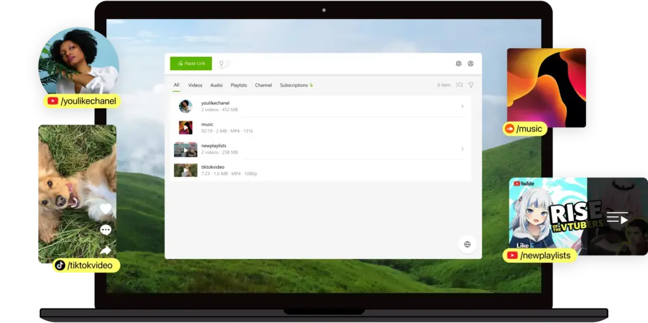648x323 pixels.
Task: Open the settings gear icon
Action: click(x=458, y=64)
